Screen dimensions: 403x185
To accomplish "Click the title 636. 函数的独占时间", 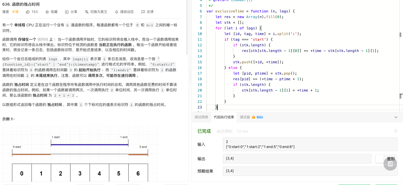I will (x=21, y=4).
